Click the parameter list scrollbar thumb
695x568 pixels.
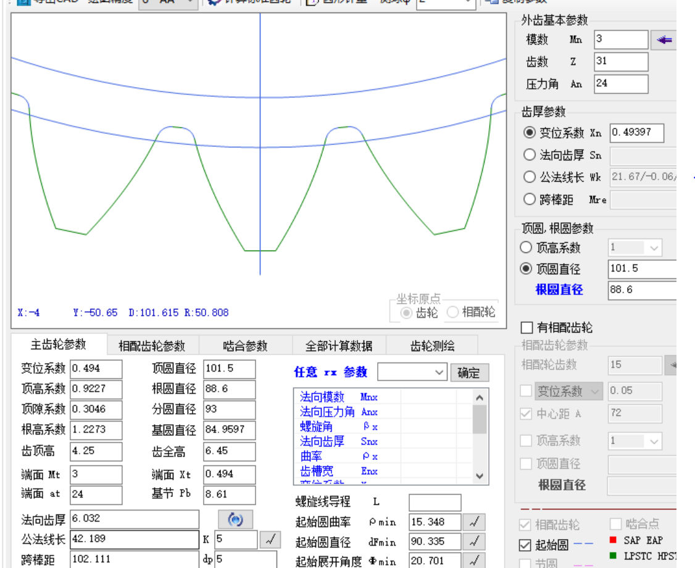(480, 419)
